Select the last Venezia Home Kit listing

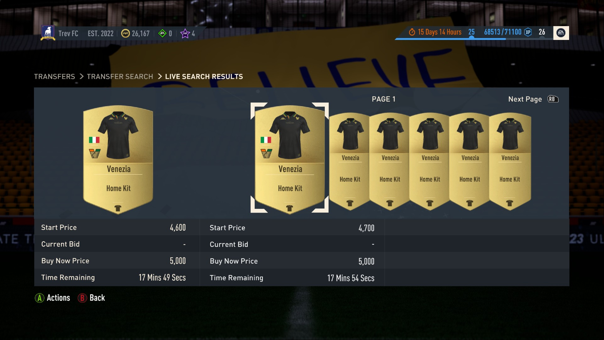[510, 161]
